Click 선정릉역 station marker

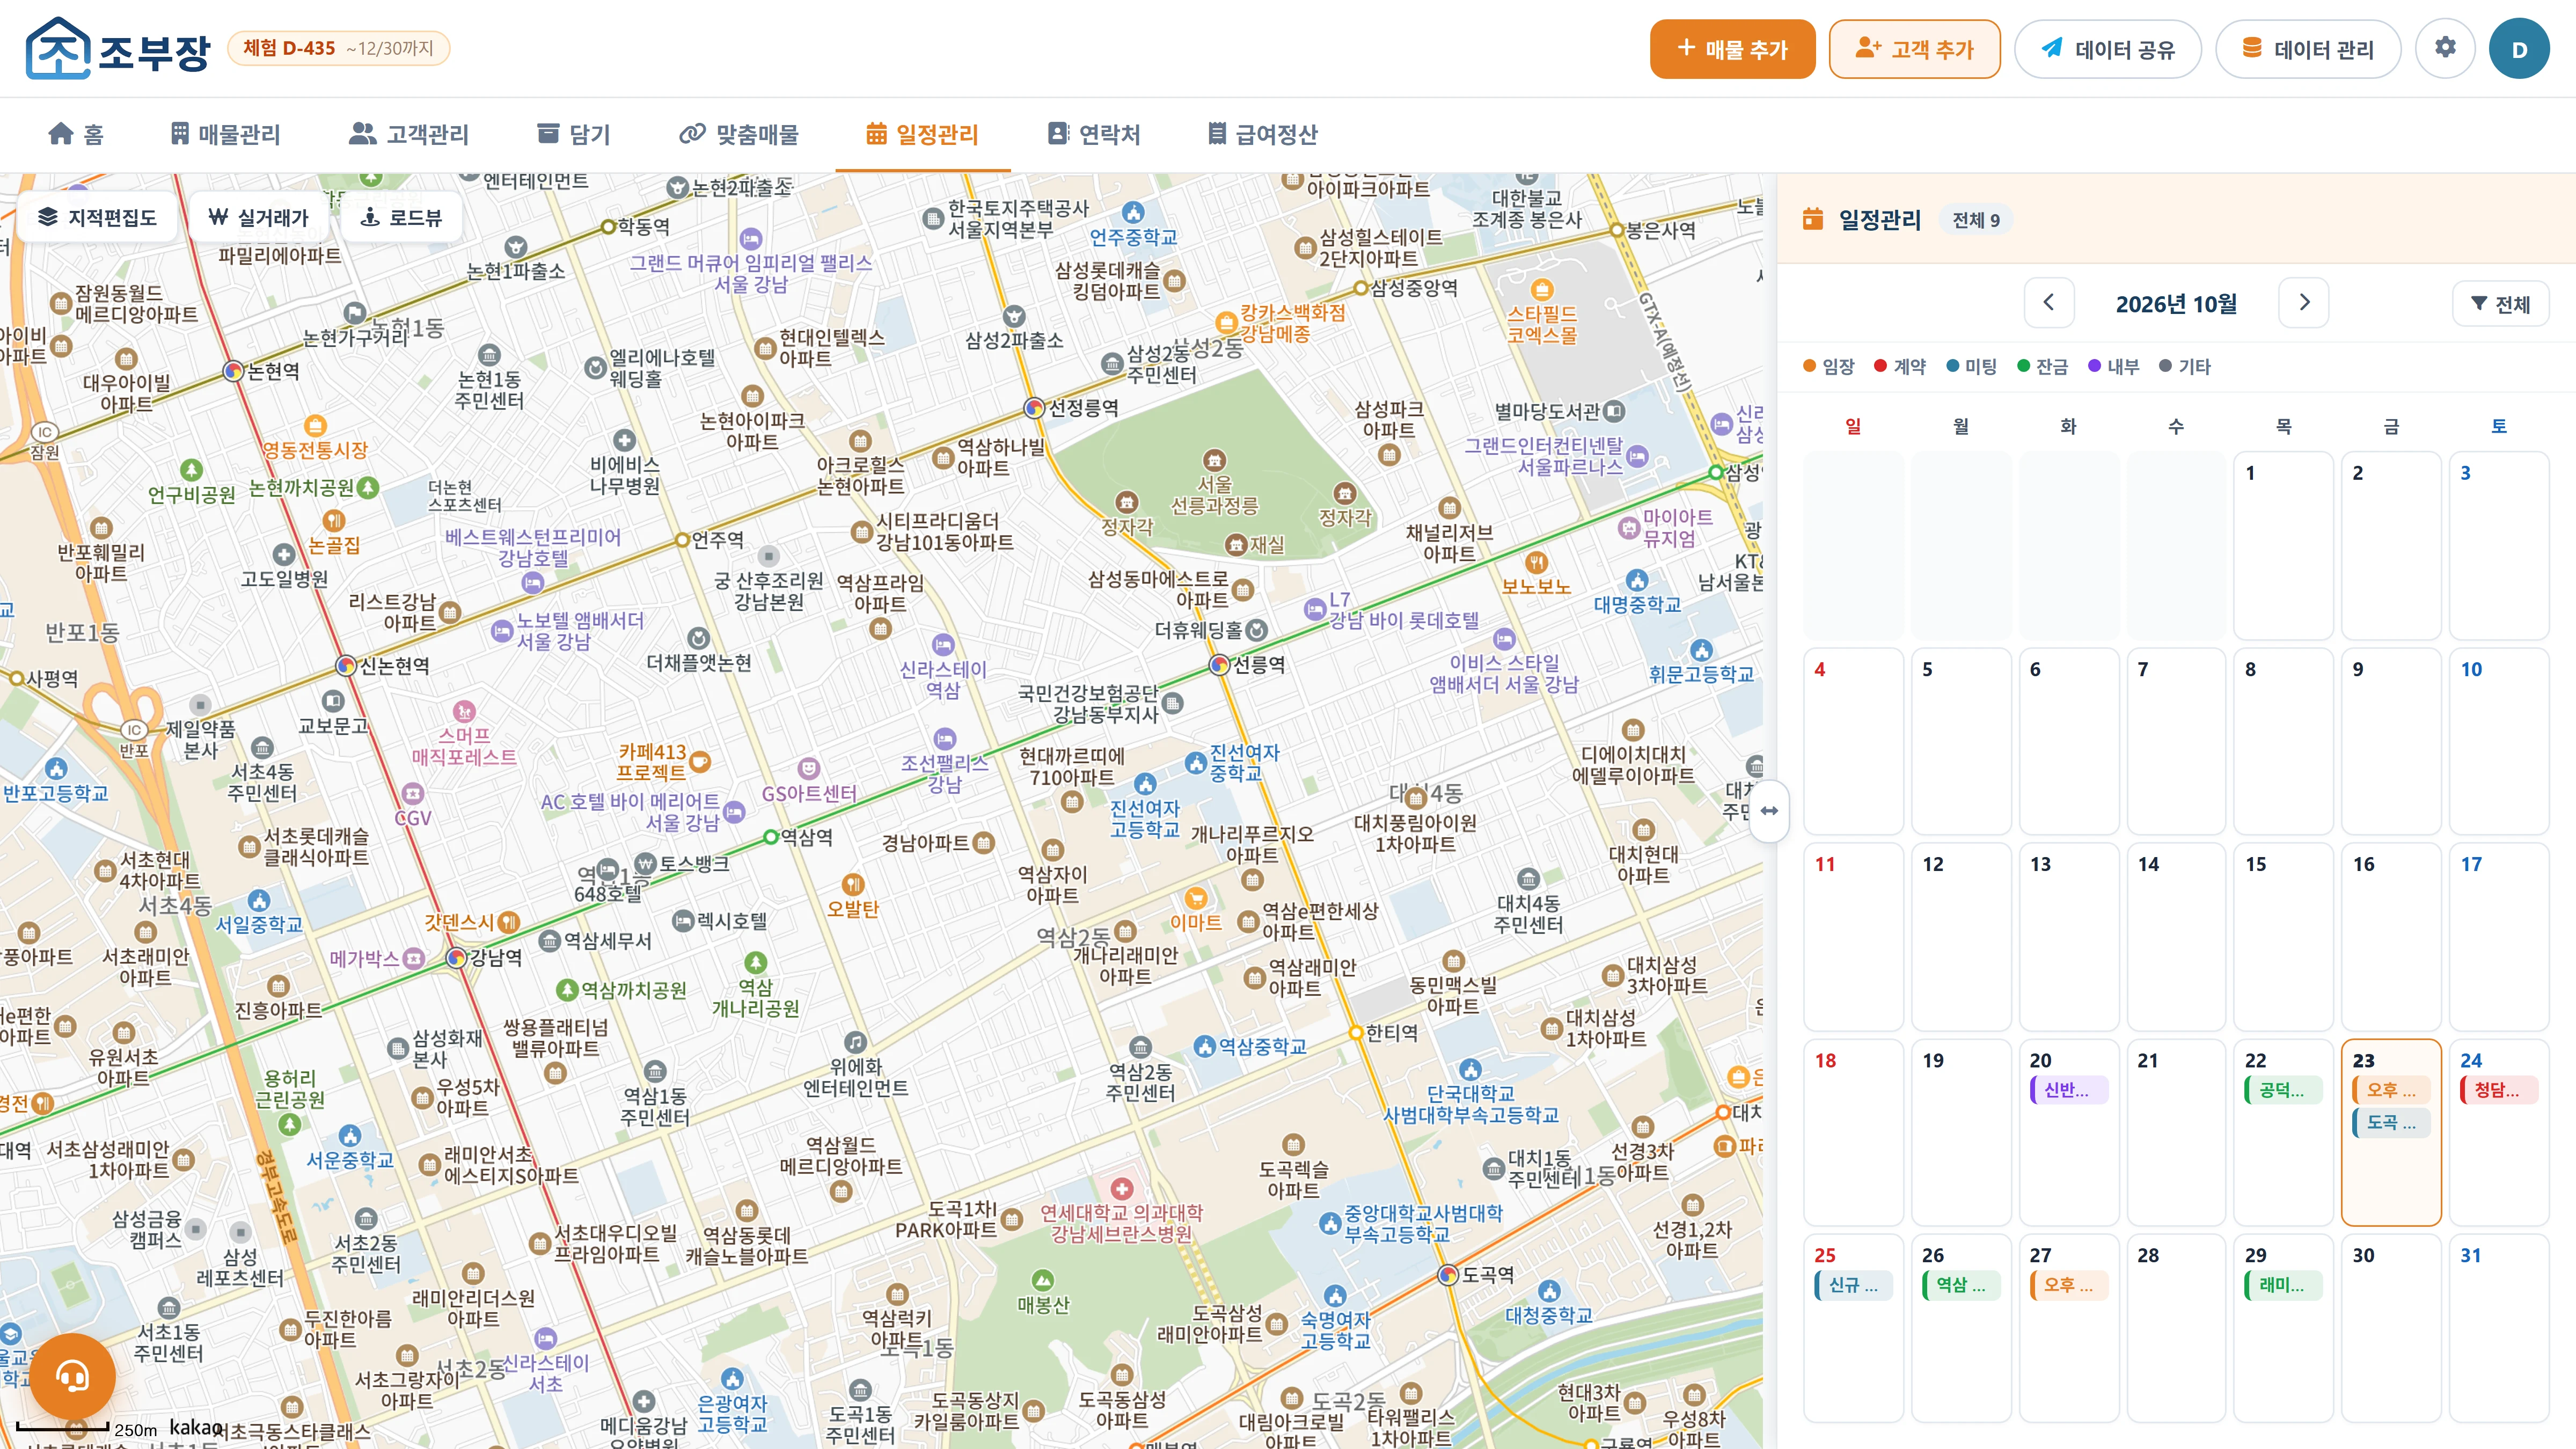pyautogui.click(x=1034, y=408)
